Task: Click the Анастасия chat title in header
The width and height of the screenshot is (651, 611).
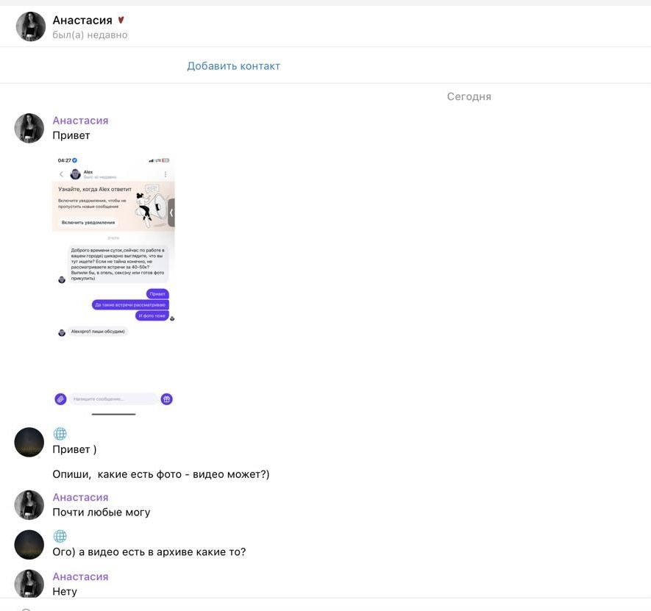Action: (x=82, y=20)
